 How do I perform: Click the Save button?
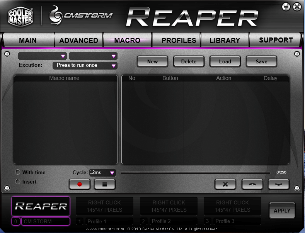261,61
